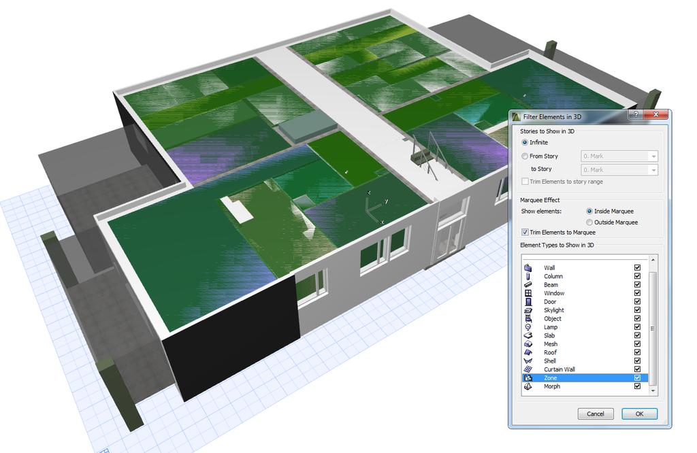
Task: Click the Shell element type icon
Action: click(x=528, y=360)
